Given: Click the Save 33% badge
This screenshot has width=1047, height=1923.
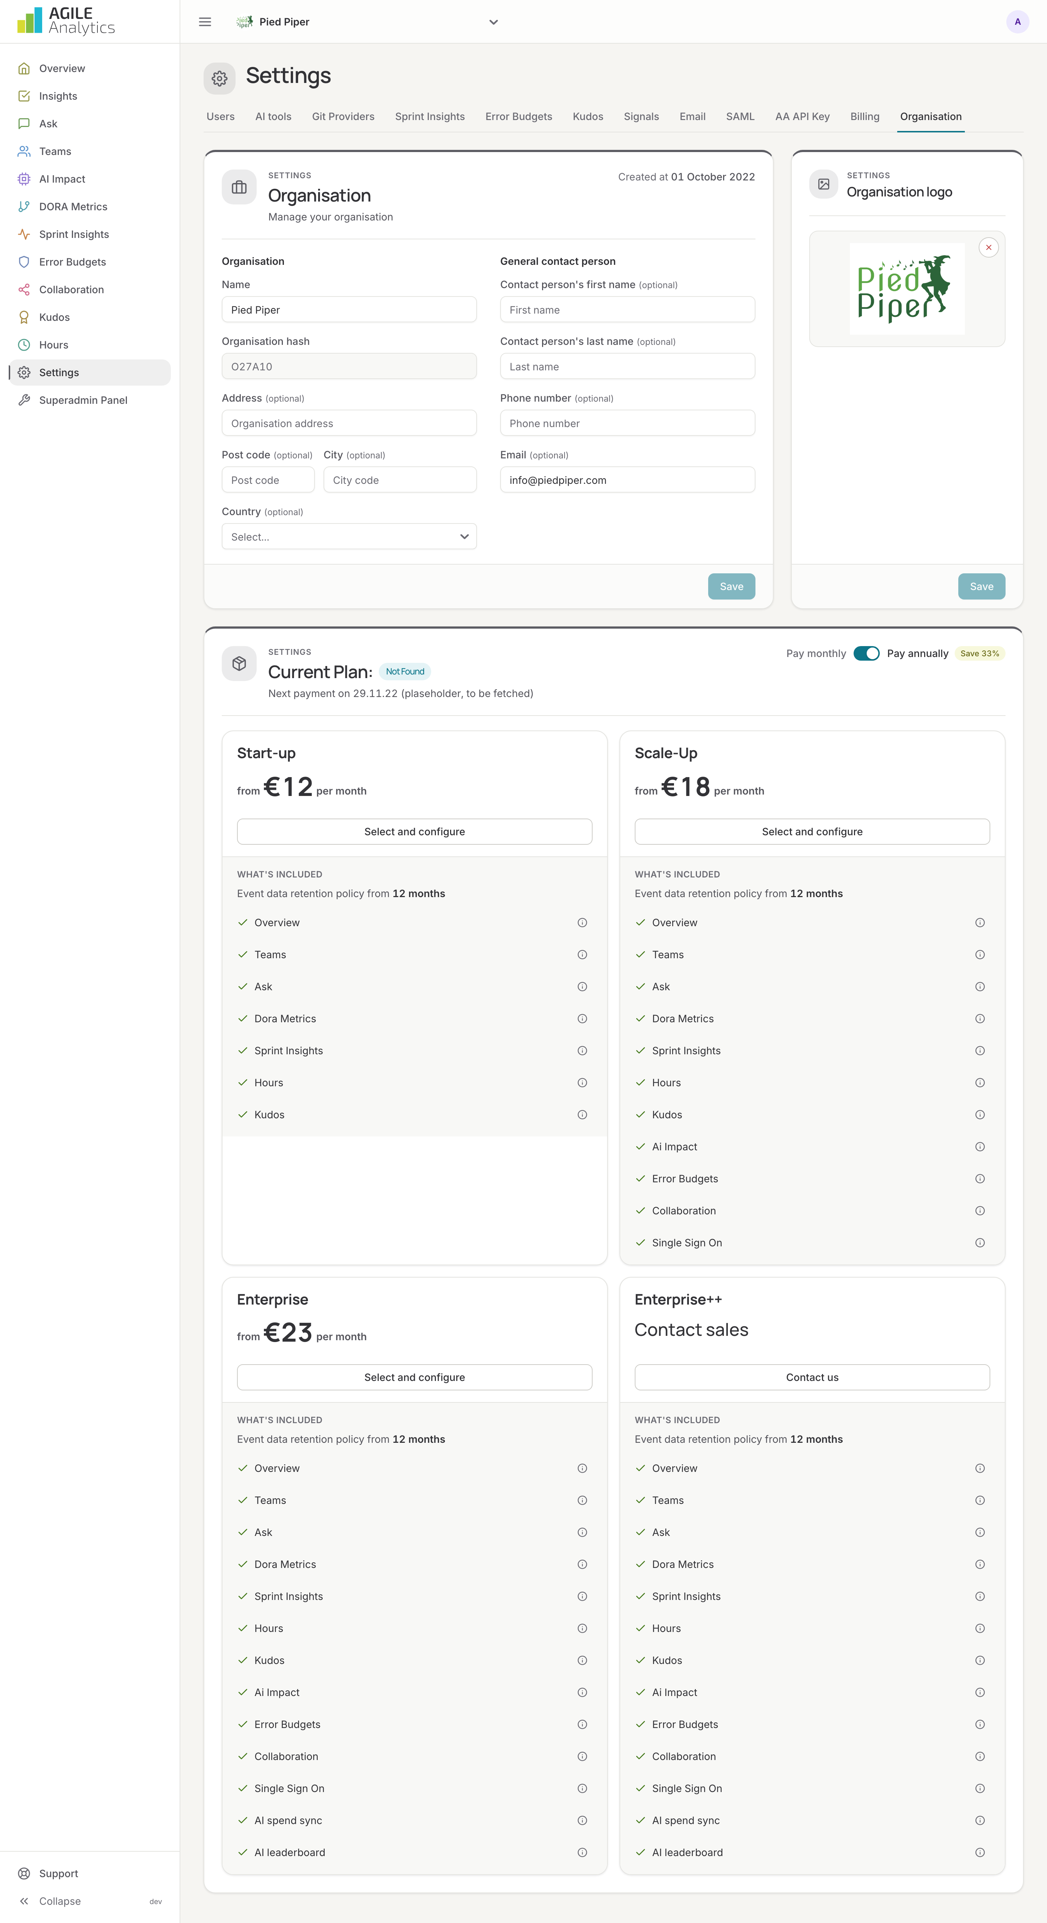Looking at the screenshot, I should (979, 653).
